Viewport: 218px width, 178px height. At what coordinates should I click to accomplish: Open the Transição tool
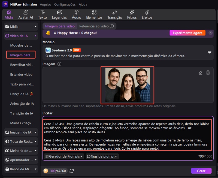115,15
